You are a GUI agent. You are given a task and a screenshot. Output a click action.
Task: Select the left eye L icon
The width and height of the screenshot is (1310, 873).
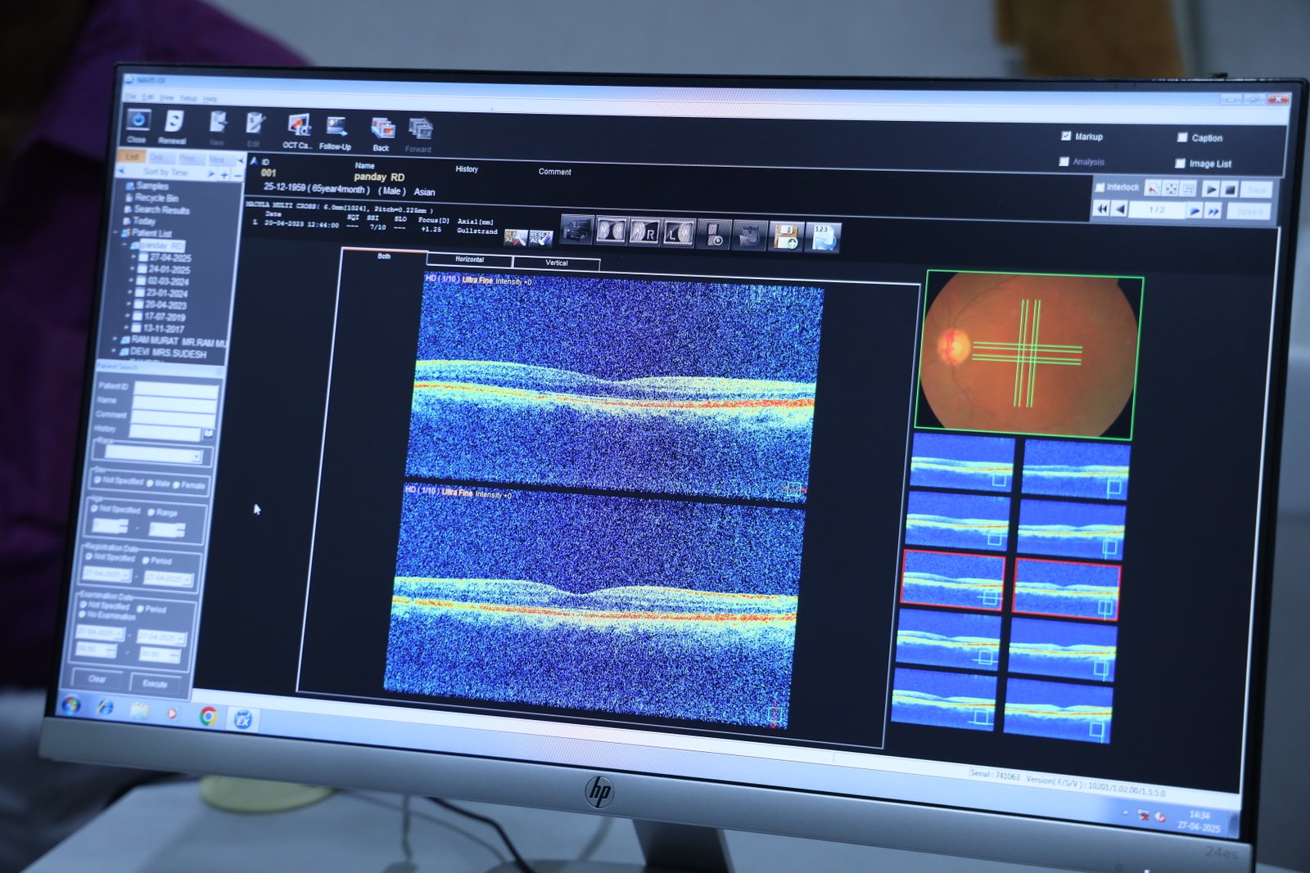(x=679, y=234)
